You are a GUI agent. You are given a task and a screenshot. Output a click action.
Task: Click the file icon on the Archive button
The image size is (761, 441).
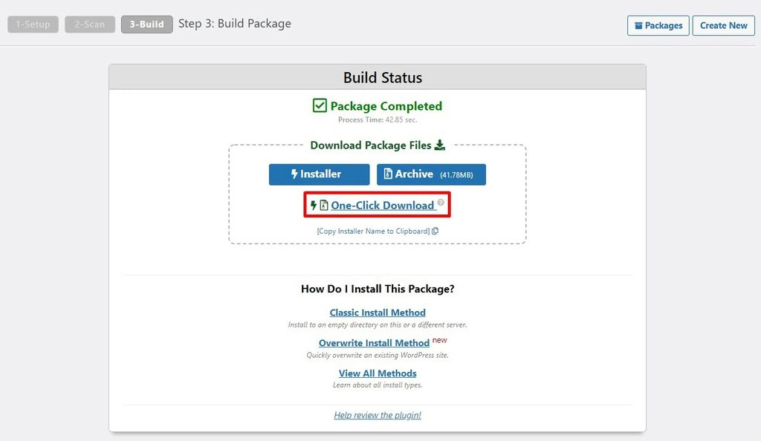[x=387, y=174]
